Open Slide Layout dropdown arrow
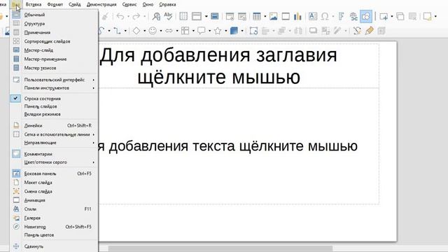The width and height of the screenshot is (448, 252). click(x=435, y=17)
